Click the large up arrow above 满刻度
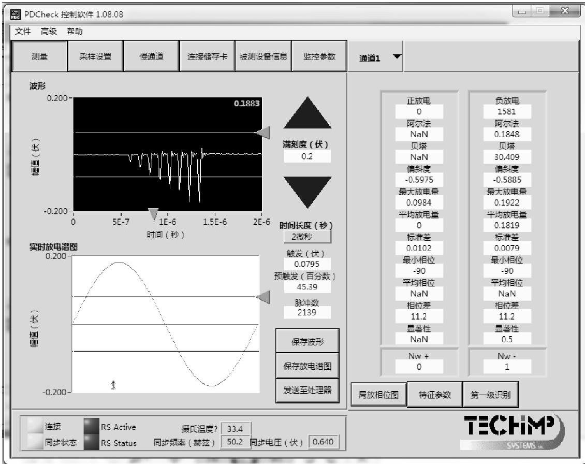Viewport: 585px width, 464px height. [308, 114]
